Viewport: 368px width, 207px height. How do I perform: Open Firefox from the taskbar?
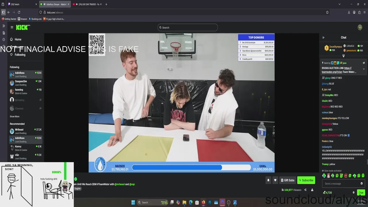203,202
